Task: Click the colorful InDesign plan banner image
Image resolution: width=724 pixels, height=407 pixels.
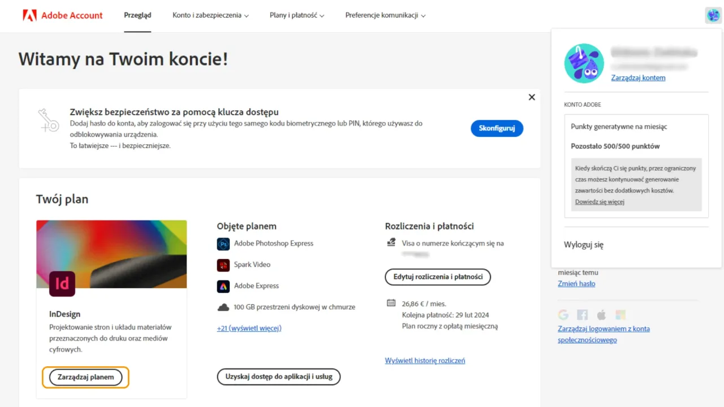Action: (x=111, y=254)
